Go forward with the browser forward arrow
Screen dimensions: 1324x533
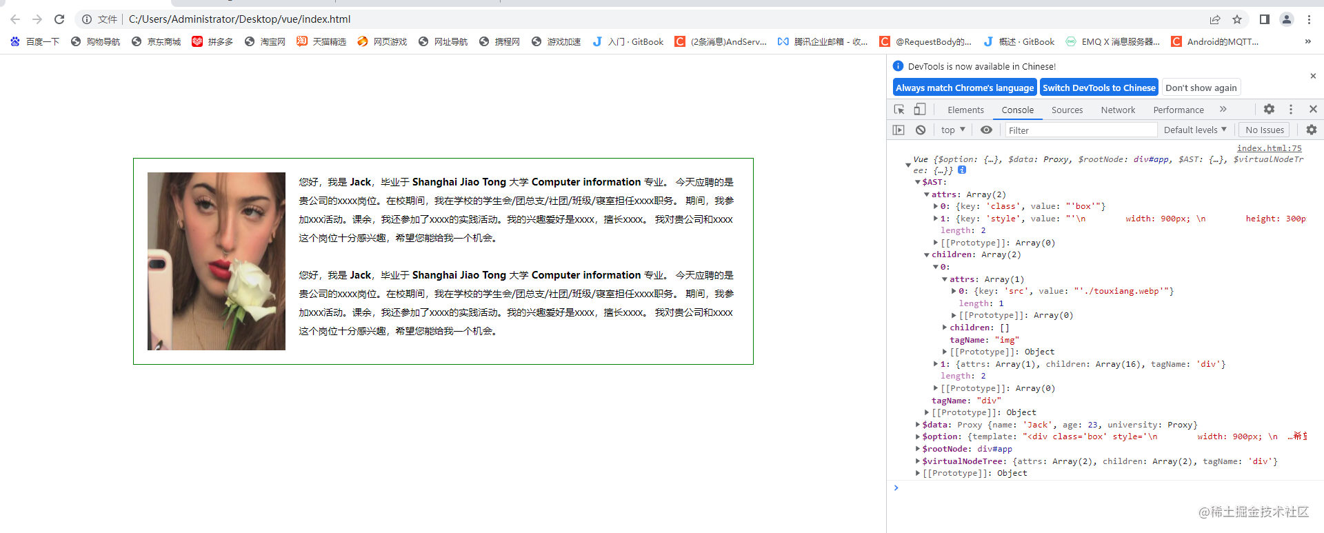point(37,19)
